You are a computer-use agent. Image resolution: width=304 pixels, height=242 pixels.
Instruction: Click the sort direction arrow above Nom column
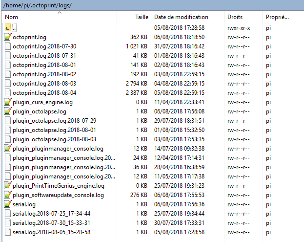[60, 13]
